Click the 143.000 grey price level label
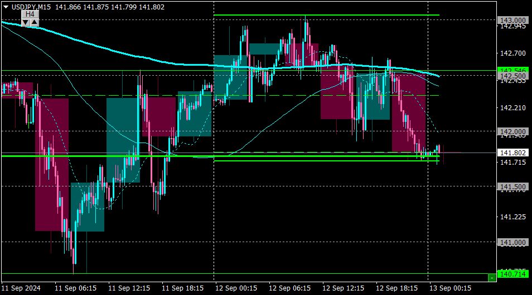Image resolution: width=532 pixels, height=295 pixels. (512, 21)
